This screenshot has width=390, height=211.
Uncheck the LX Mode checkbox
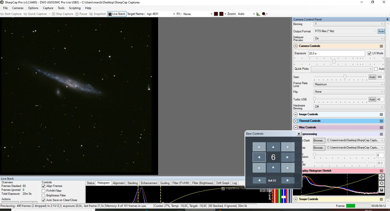tap(369, 53)
